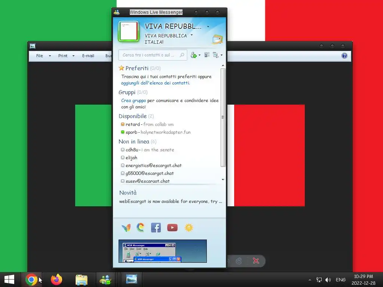Click E-mail in photo viewer toolbar
Screen dimensions: 383x287
[88, 56]
